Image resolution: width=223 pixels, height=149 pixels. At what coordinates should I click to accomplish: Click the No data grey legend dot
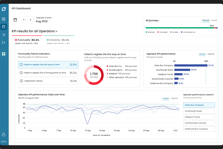[171, 32]
